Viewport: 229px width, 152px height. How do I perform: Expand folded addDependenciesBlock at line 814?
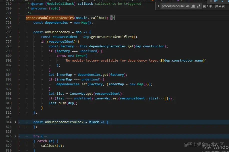pos(15,122)
